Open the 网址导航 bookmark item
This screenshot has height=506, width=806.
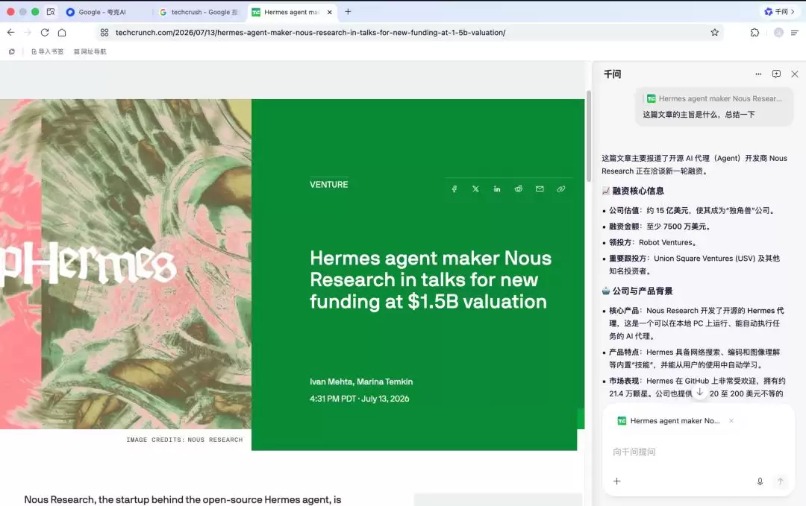[x=90, y=51]
